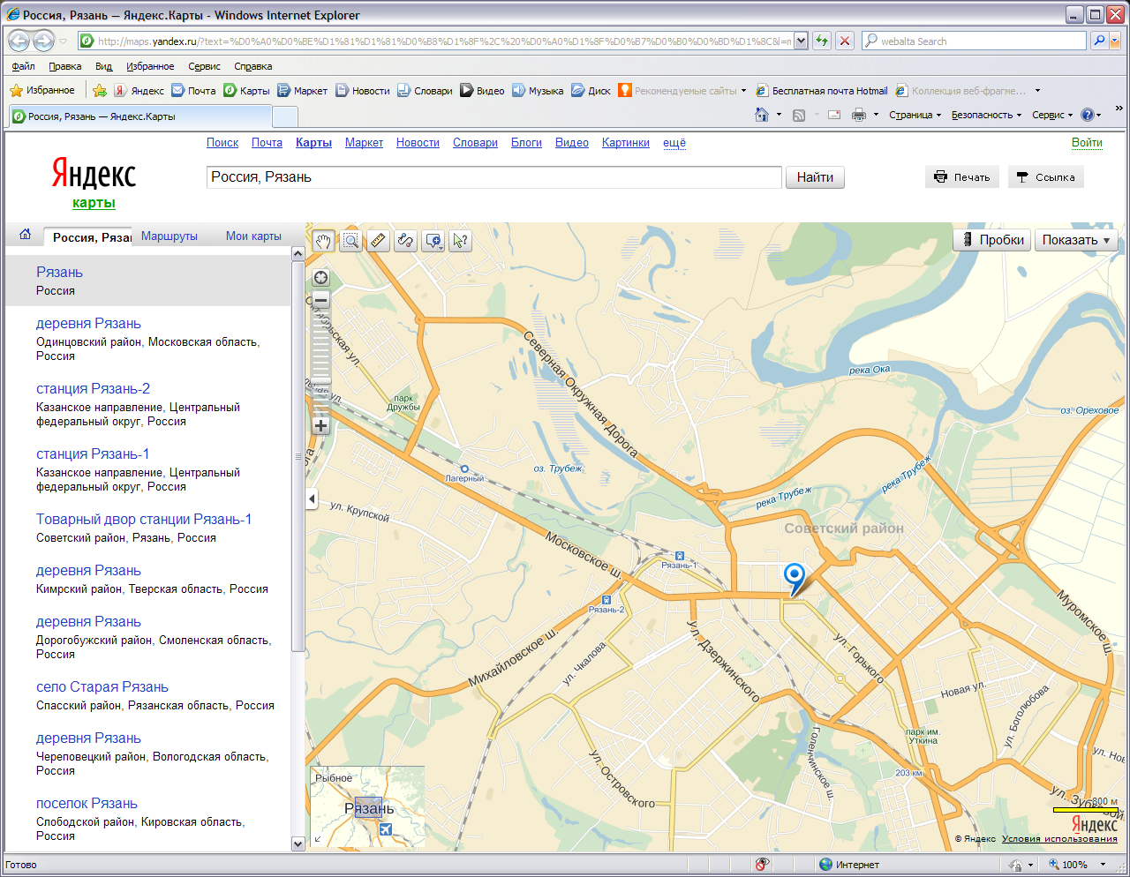Open the Справка menu
The width and height of the screenshot is (1130, 877).
coord(253,66)
